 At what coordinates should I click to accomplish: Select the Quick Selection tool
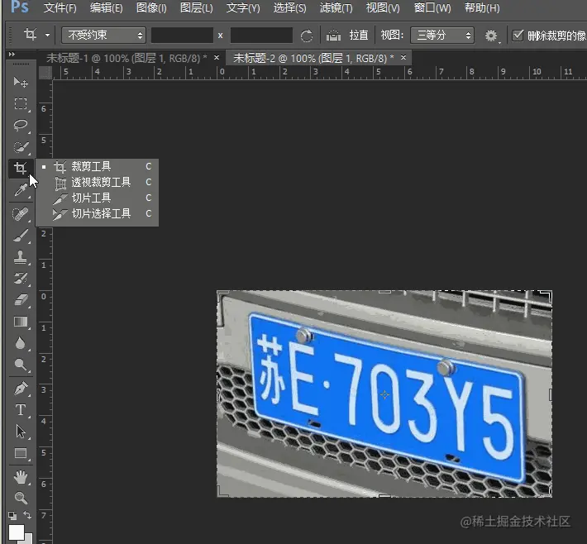point(21,147)
